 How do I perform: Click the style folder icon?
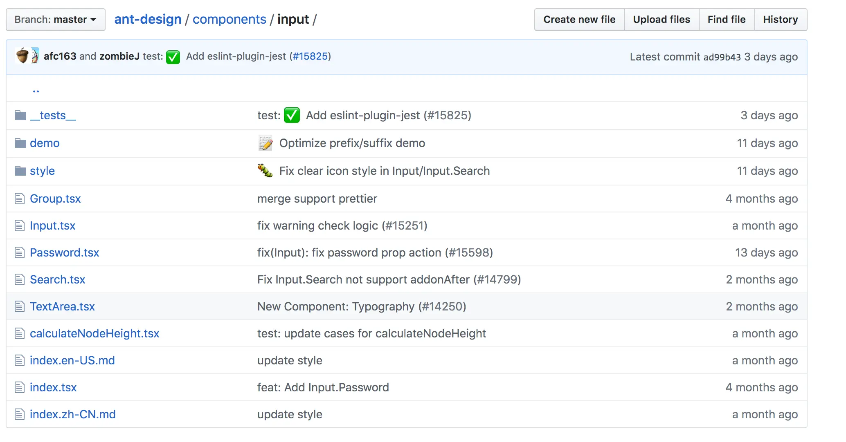click(20, 171)
